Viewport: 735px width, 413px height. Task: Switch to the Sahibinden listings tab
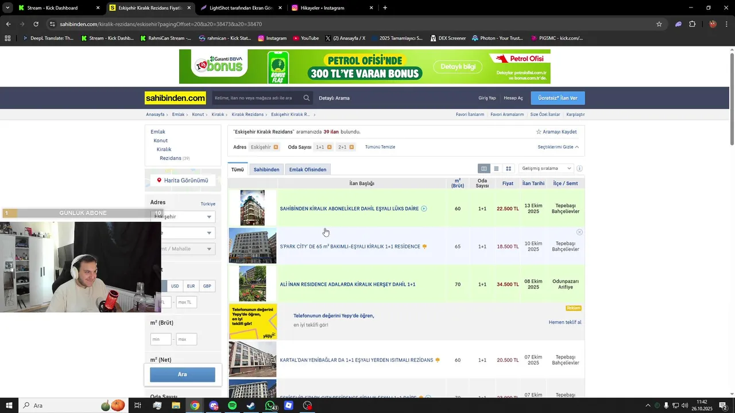266,170
